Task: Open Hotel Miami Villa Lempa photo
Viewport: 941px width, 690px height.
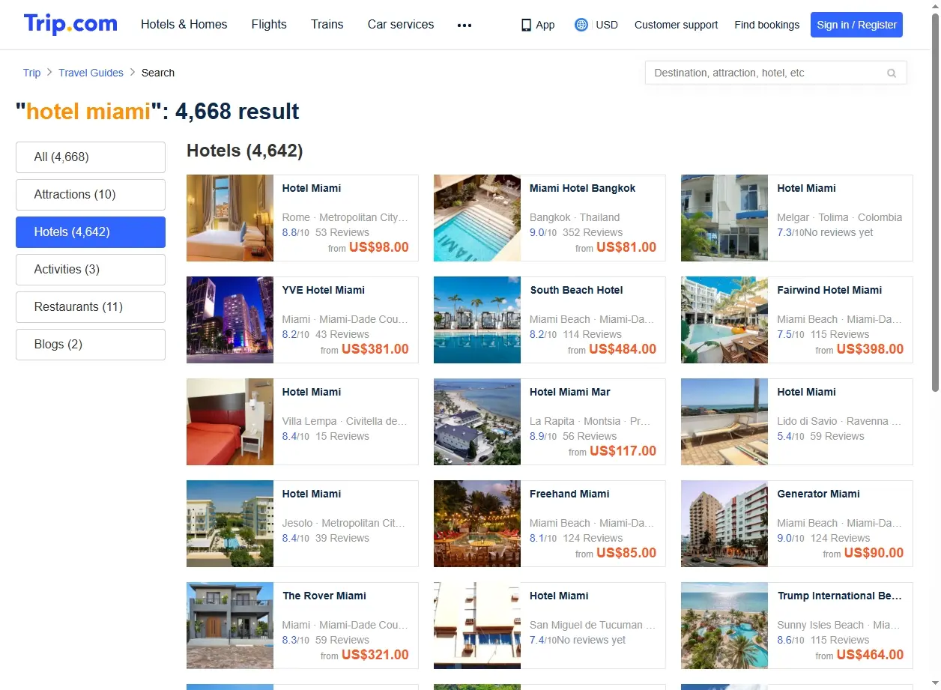Action: pos(230,422)
